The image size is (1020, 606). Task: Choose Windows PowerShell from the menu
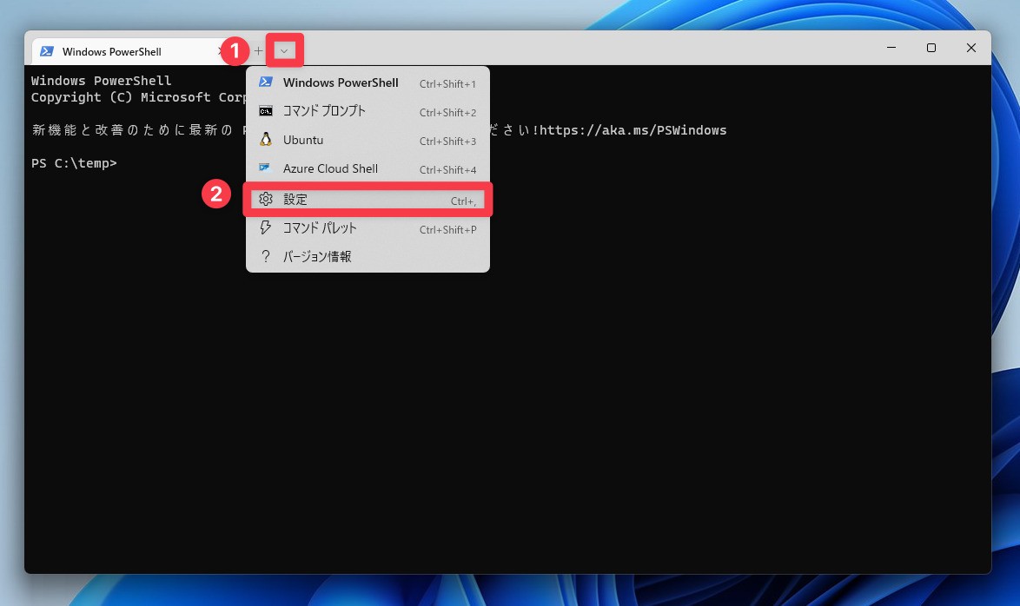point(368,82)
